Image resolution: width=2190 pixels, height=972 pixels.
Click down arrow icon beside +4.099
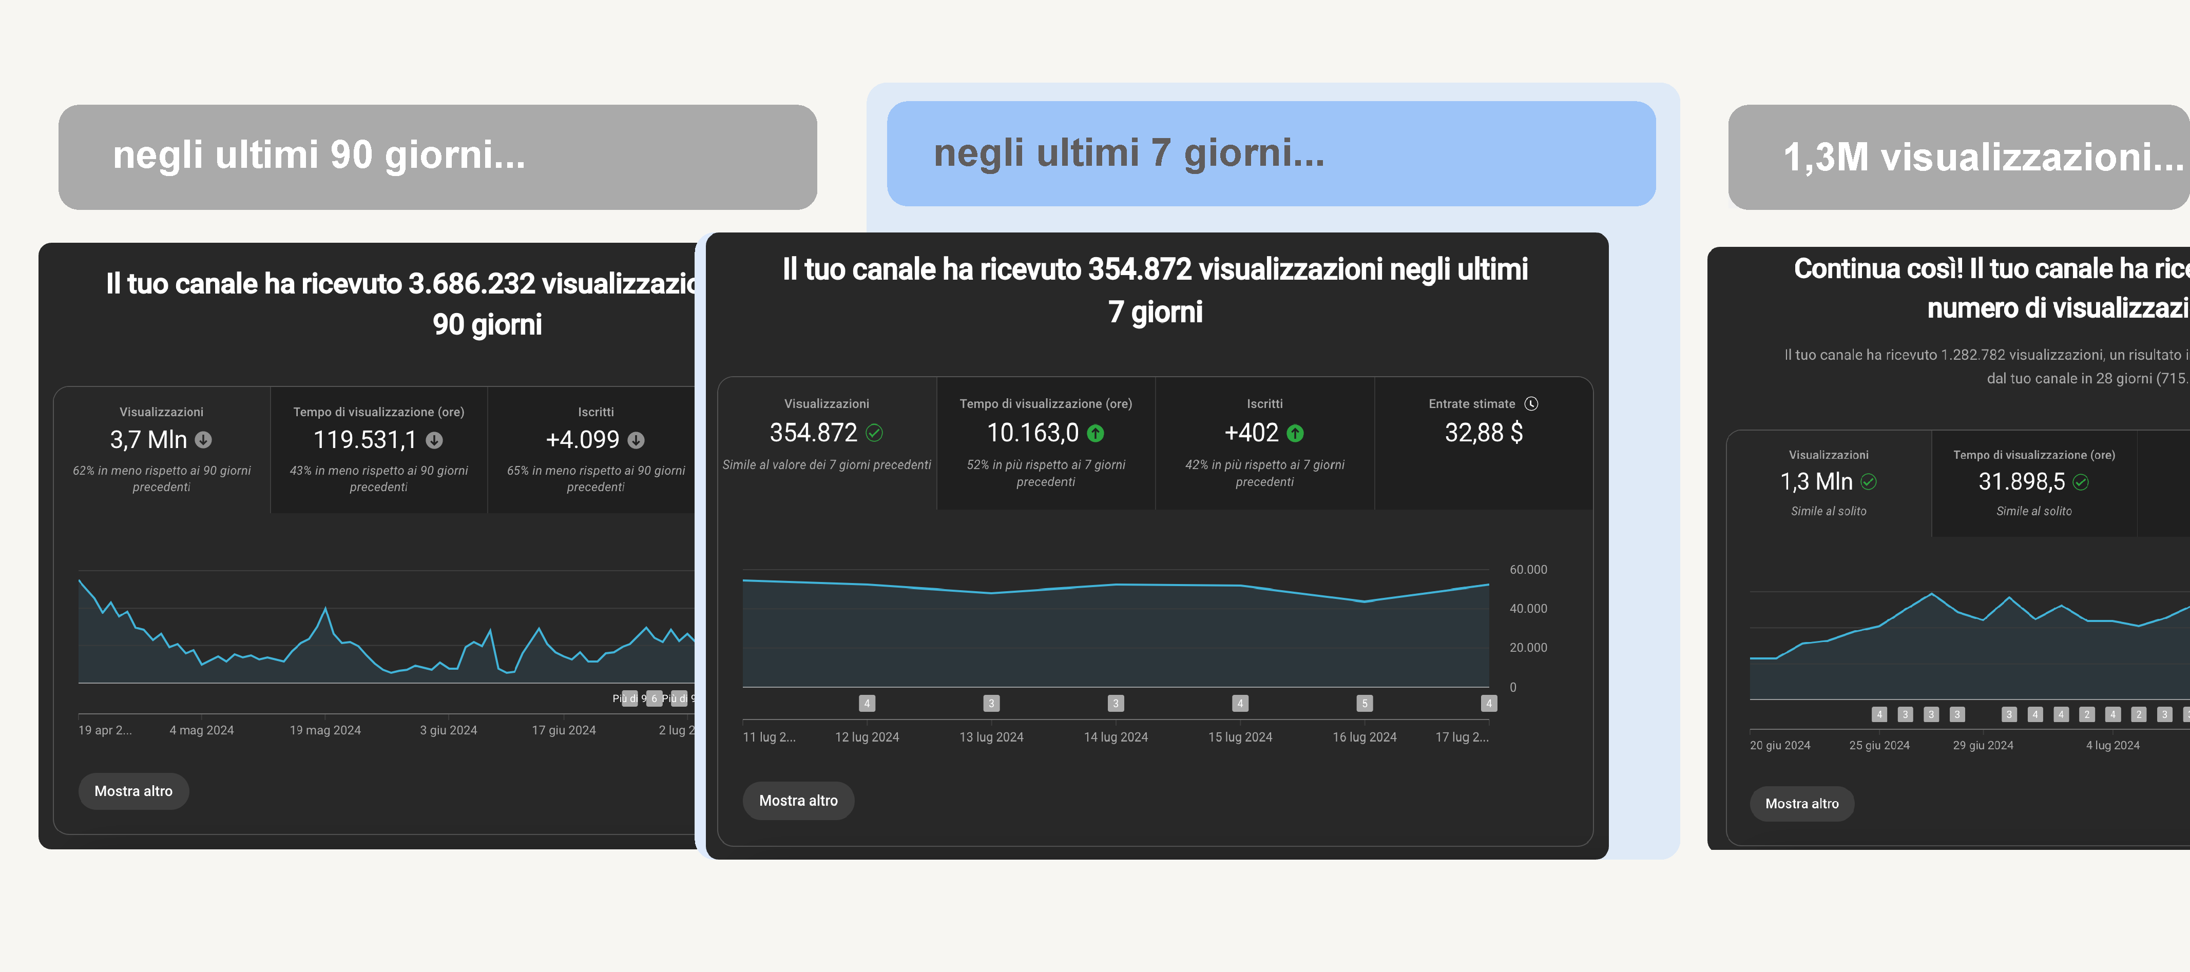(x=636, y=440)
